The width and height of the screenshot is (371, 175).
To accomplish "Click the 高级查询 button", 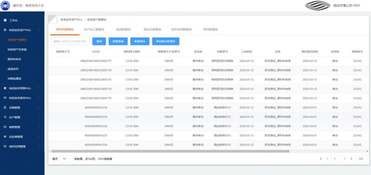I will (118, 41).
